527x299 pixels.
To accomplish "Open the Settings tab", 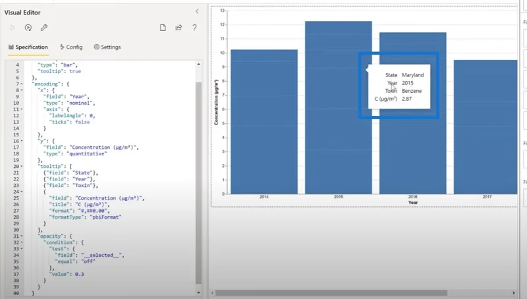I will point(107,47).
